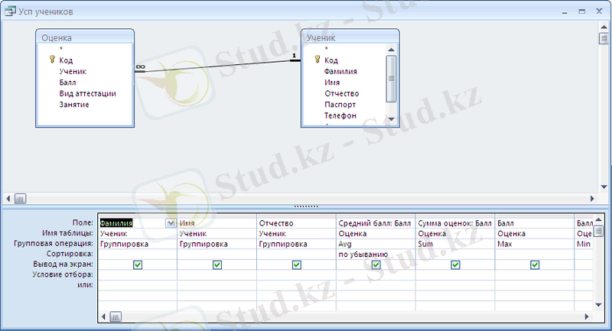Click table name cell Оценка under Средний балл
This screenshot has width=612, height=331.
click(376, 233)
